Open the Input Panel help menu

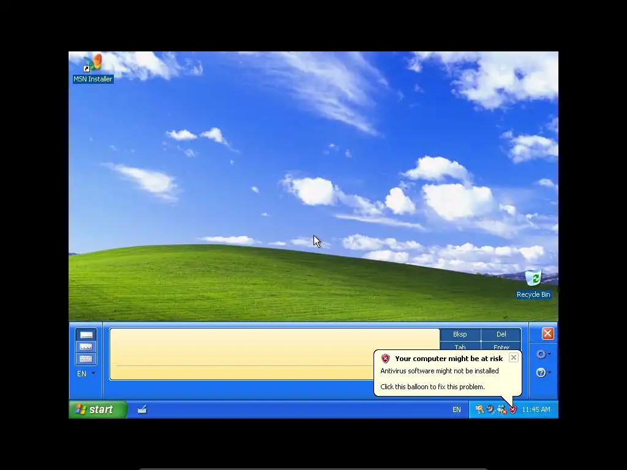point(543,373)
